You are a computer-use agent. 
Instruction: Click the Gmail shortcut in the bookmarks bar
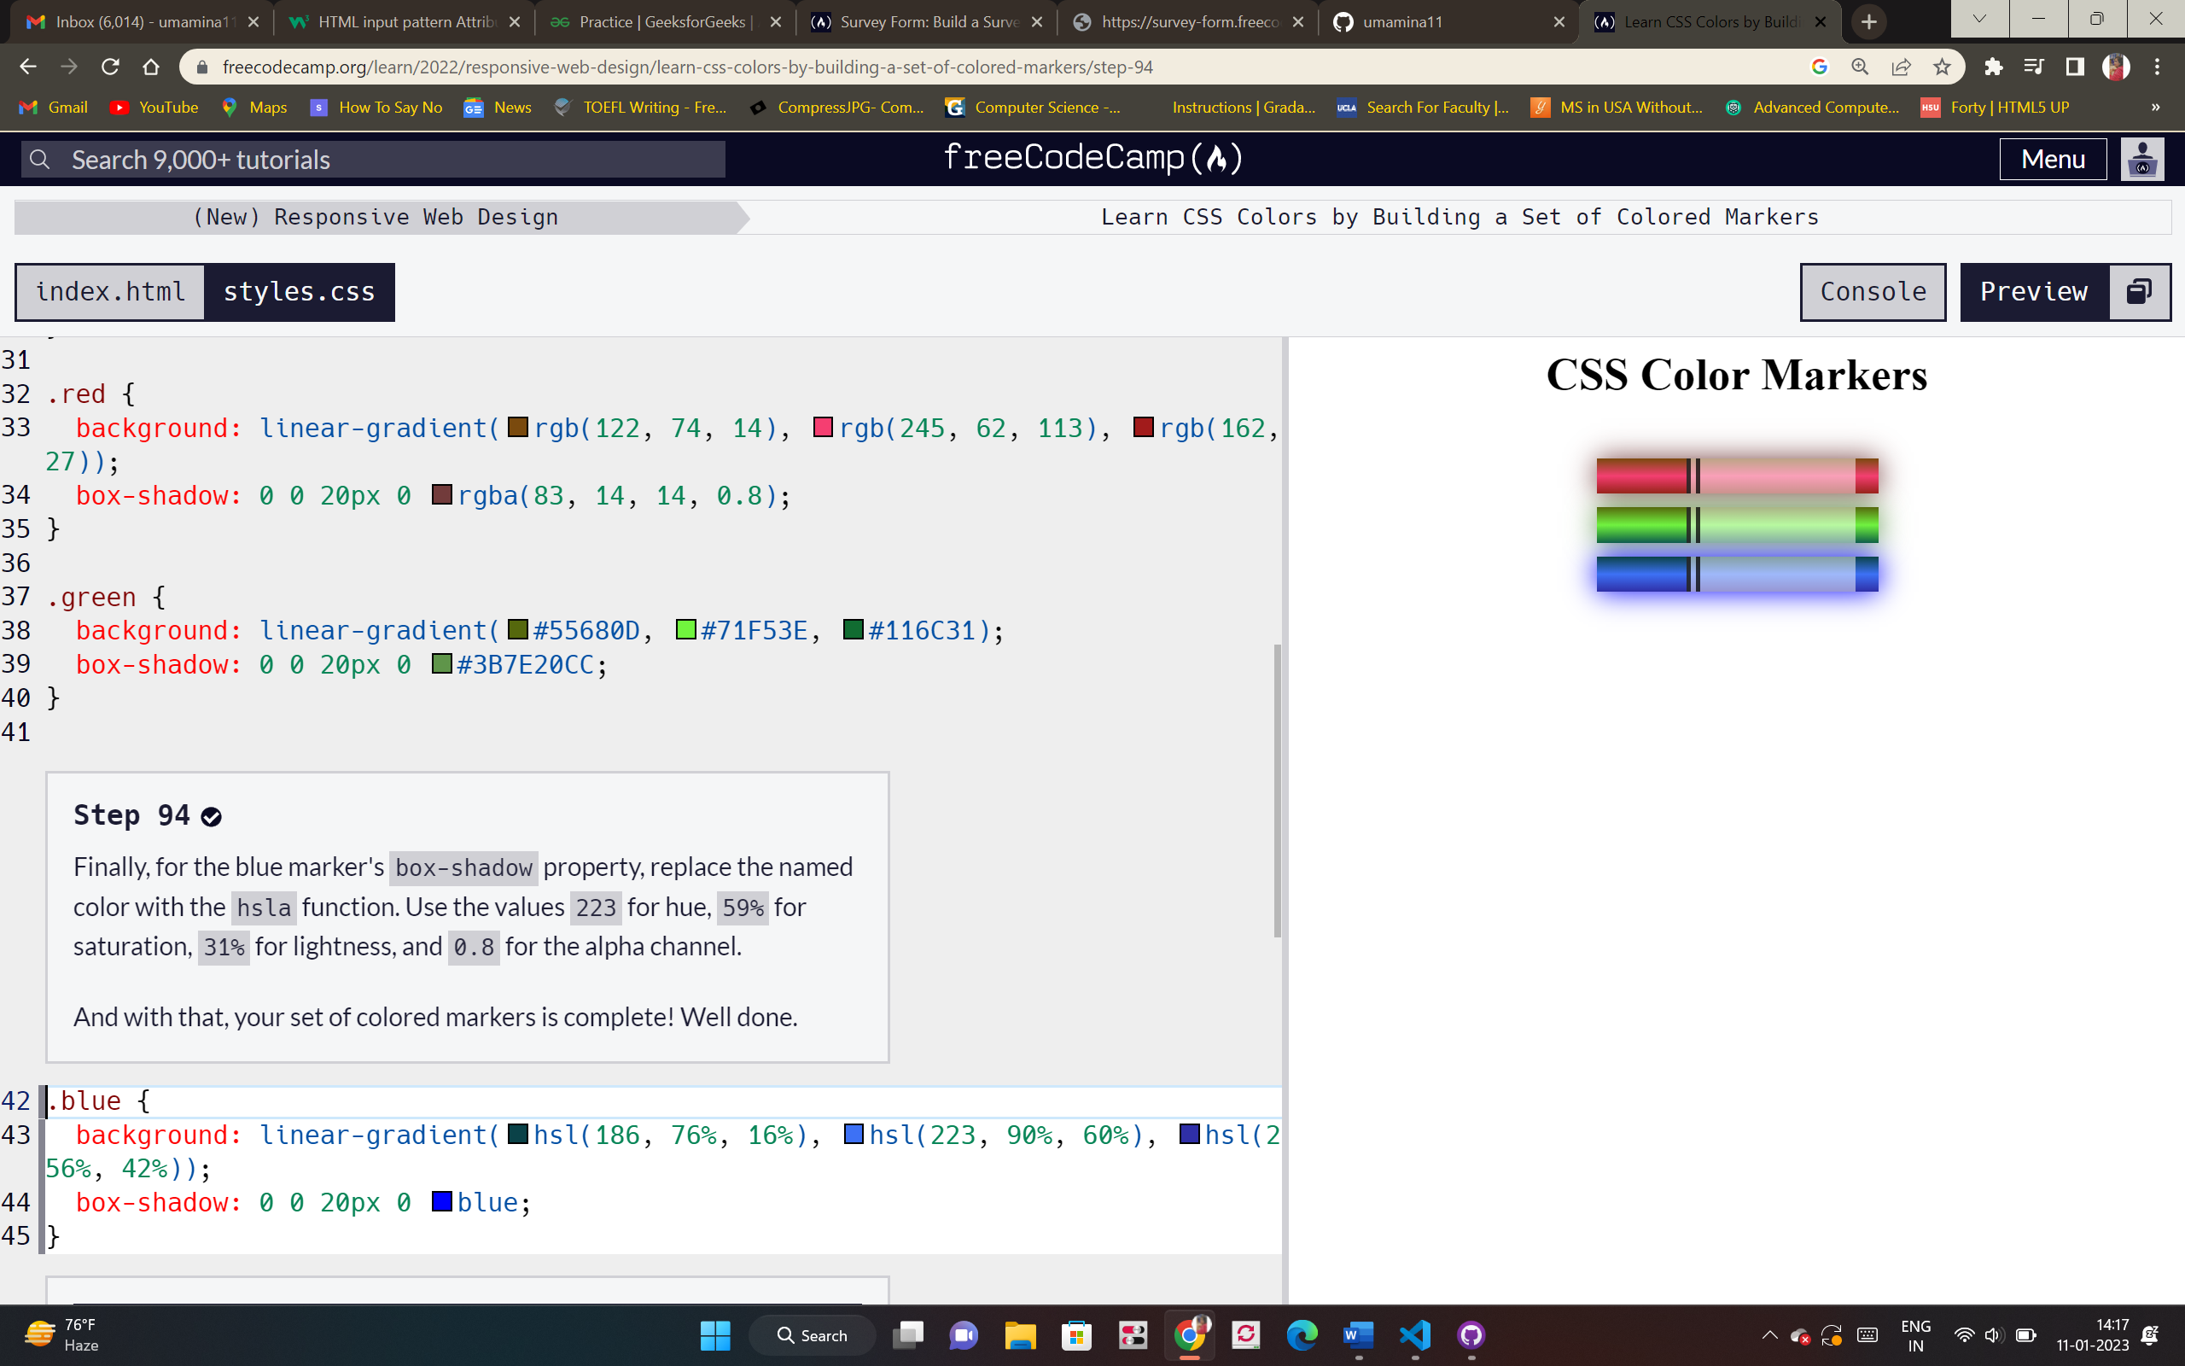tap(54, 107)
